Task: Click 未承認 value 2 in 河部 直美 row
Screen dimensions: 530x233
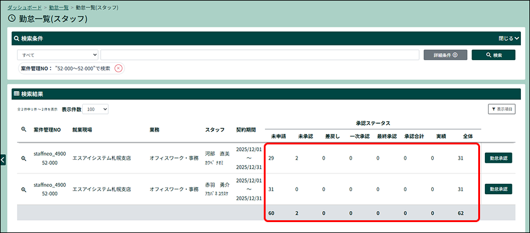Action: point(297,158)
